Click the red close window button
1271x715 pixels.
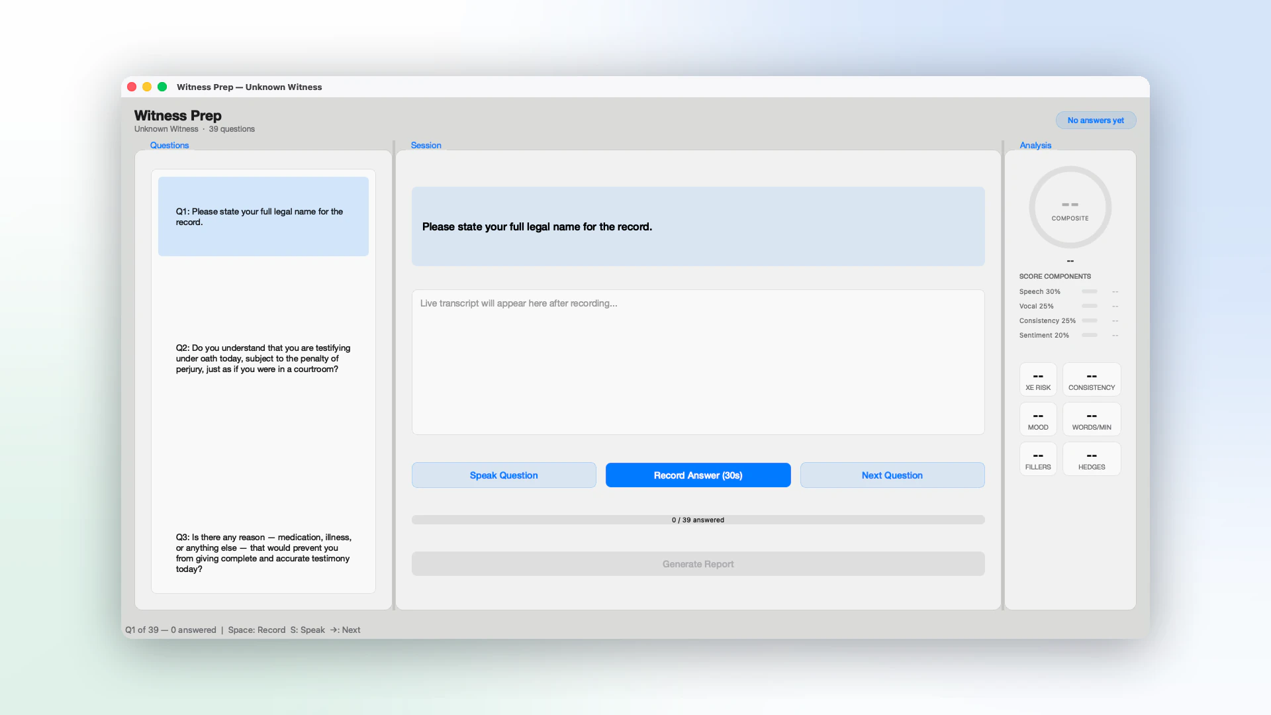[x=132, y=87]
